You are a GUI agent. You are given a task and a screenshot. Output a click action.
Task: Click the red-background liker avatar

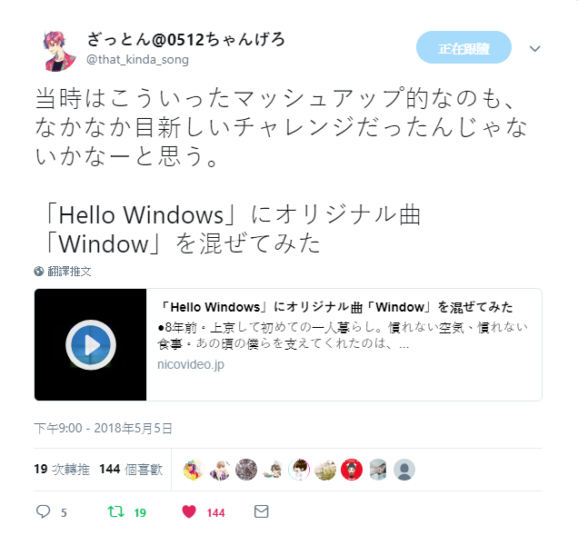click(x=352, y=470)
